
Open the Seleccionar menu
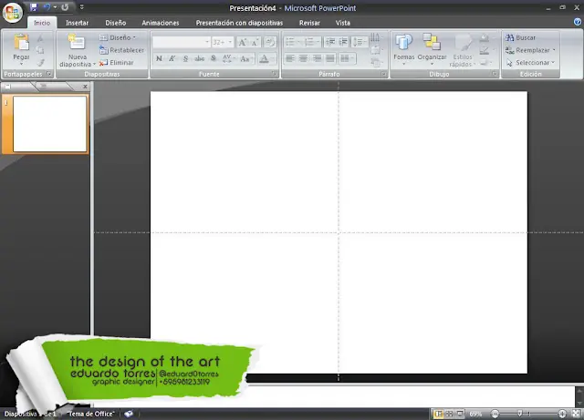tap(529, 63)
